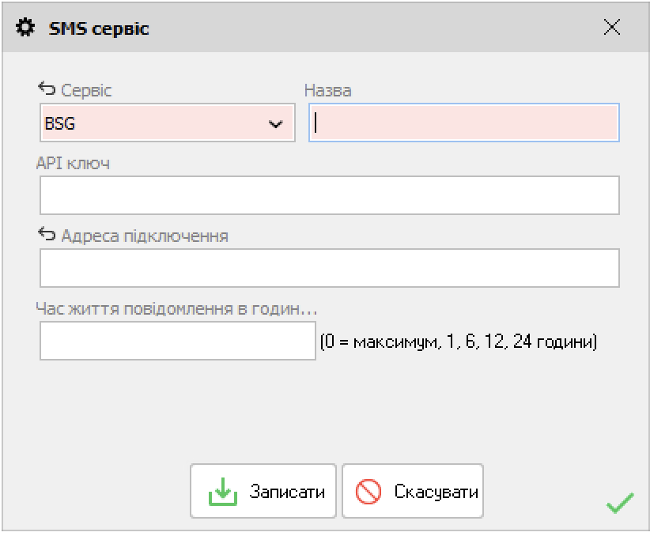This screenshot has height=536, width=650.
Task: Select the SMS service settings gear icon
Action: (x=24, y=26)
